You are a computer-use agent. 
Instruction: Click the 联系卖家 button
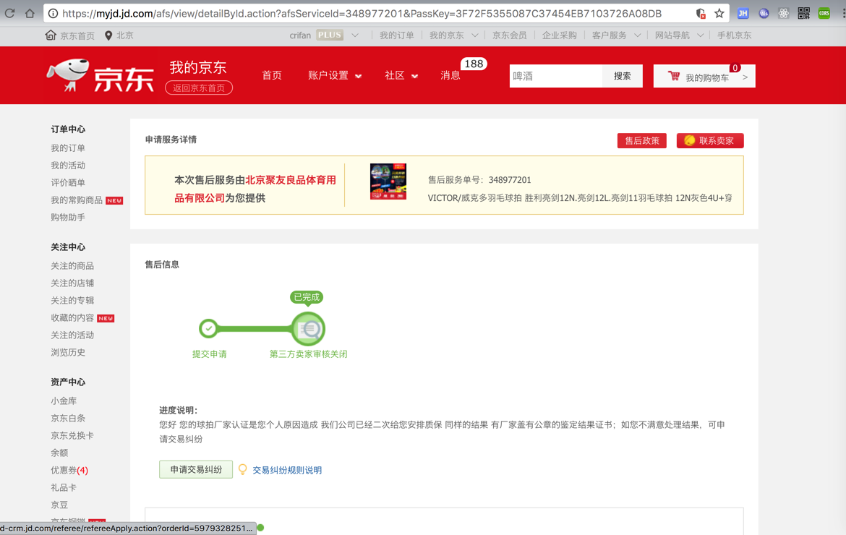click(710, 141)
